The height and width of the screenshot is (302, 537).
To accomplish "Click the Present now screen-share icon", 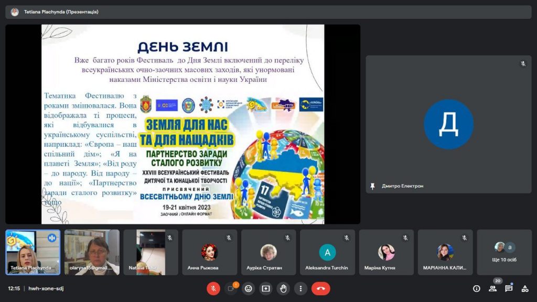I will point(266,288).
